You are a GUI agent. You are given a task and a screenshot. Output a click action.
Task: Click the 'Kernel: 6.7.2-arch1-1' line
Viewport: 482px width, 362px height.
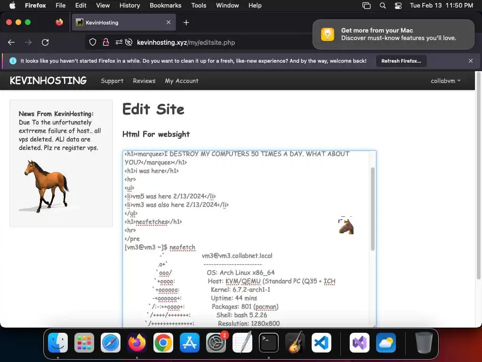pyautogui.click(x=241, y=289)
